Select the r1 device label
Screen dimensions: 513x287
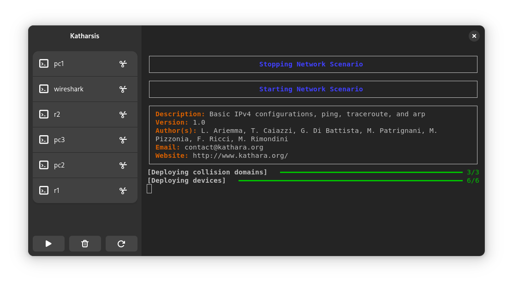coord(57,191)
